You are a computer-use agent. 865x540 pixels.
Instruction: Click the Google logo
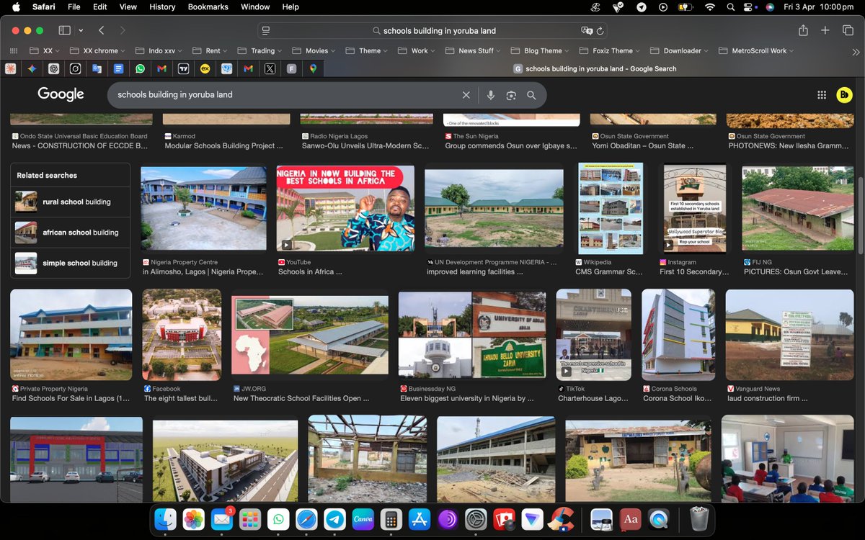pyautogui.click(x=61, y=94)
